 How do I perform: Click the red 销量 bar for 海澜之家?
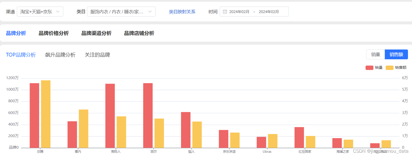coord(337,143)
